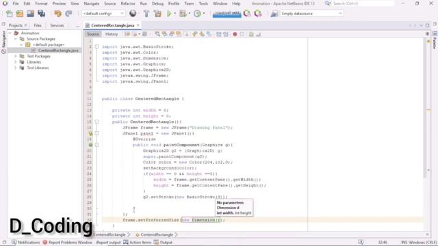438x246 pixels.
Task: Click the Open Project toolbar icon
Action: click(30, 14)
